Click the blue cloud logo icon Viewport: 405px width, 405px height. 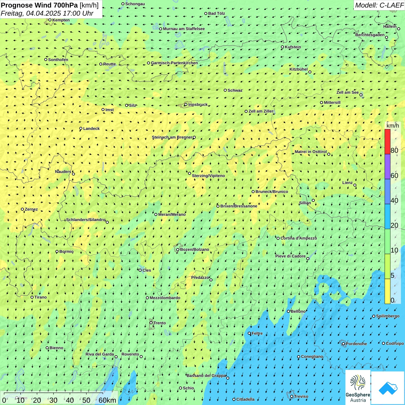(x=388, y=388)
